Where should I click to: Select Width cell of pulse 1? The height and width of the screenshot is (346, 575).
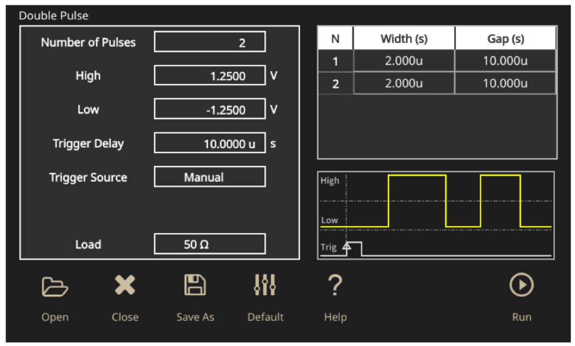[404, 61]
